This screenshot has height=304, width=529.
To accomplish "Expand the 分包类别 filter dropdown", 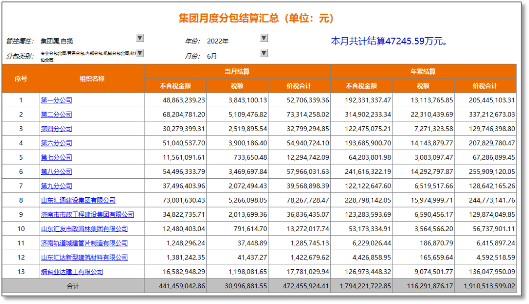I will pyautogui.click(x=140, y=52).
